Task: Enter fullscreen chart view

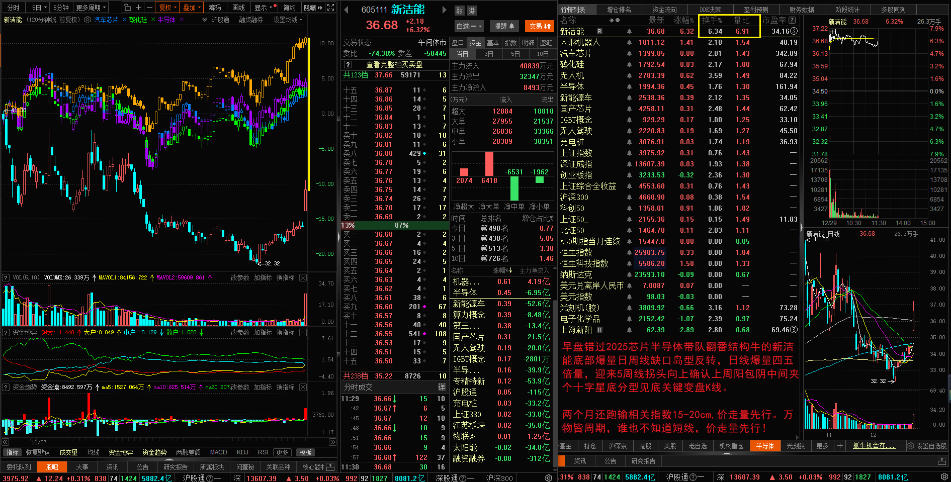Action: point(330,8)
